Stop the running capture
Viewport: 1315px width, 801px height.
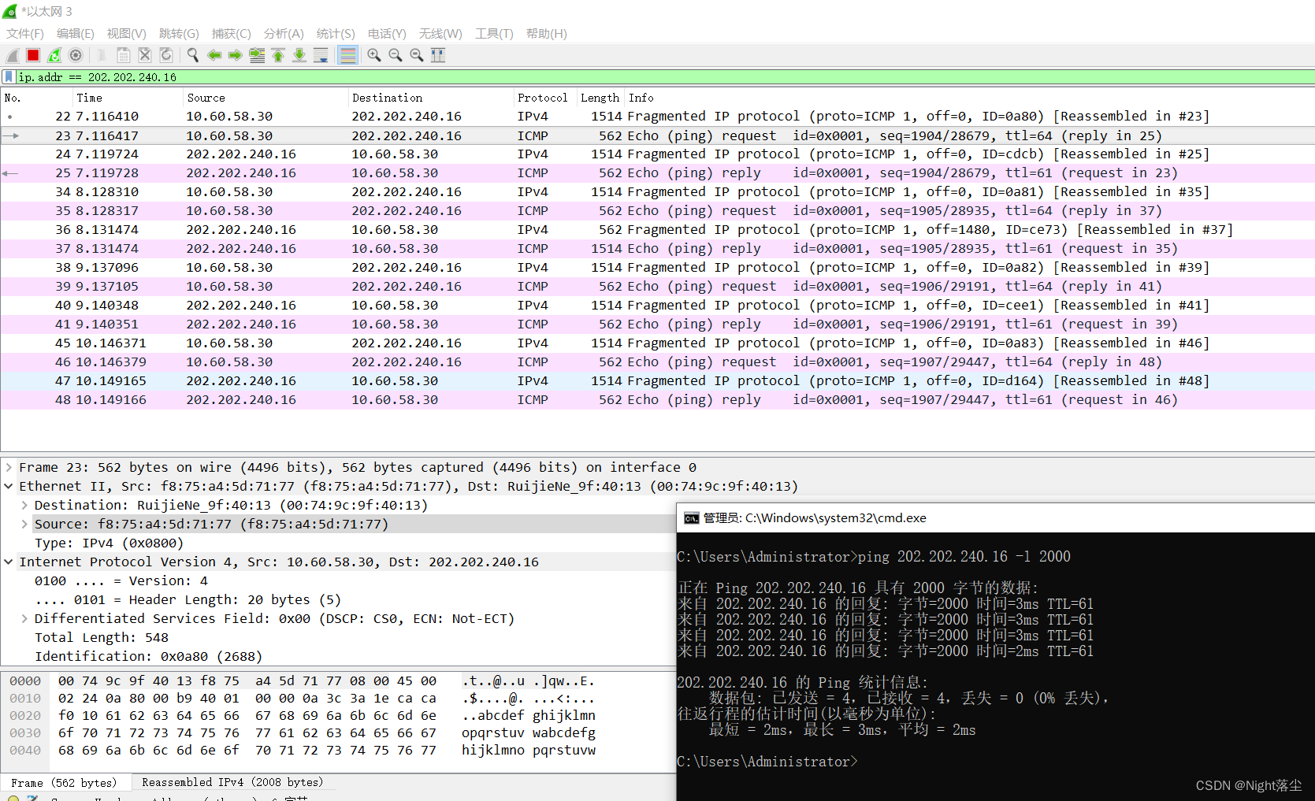(x=33, y=55)
